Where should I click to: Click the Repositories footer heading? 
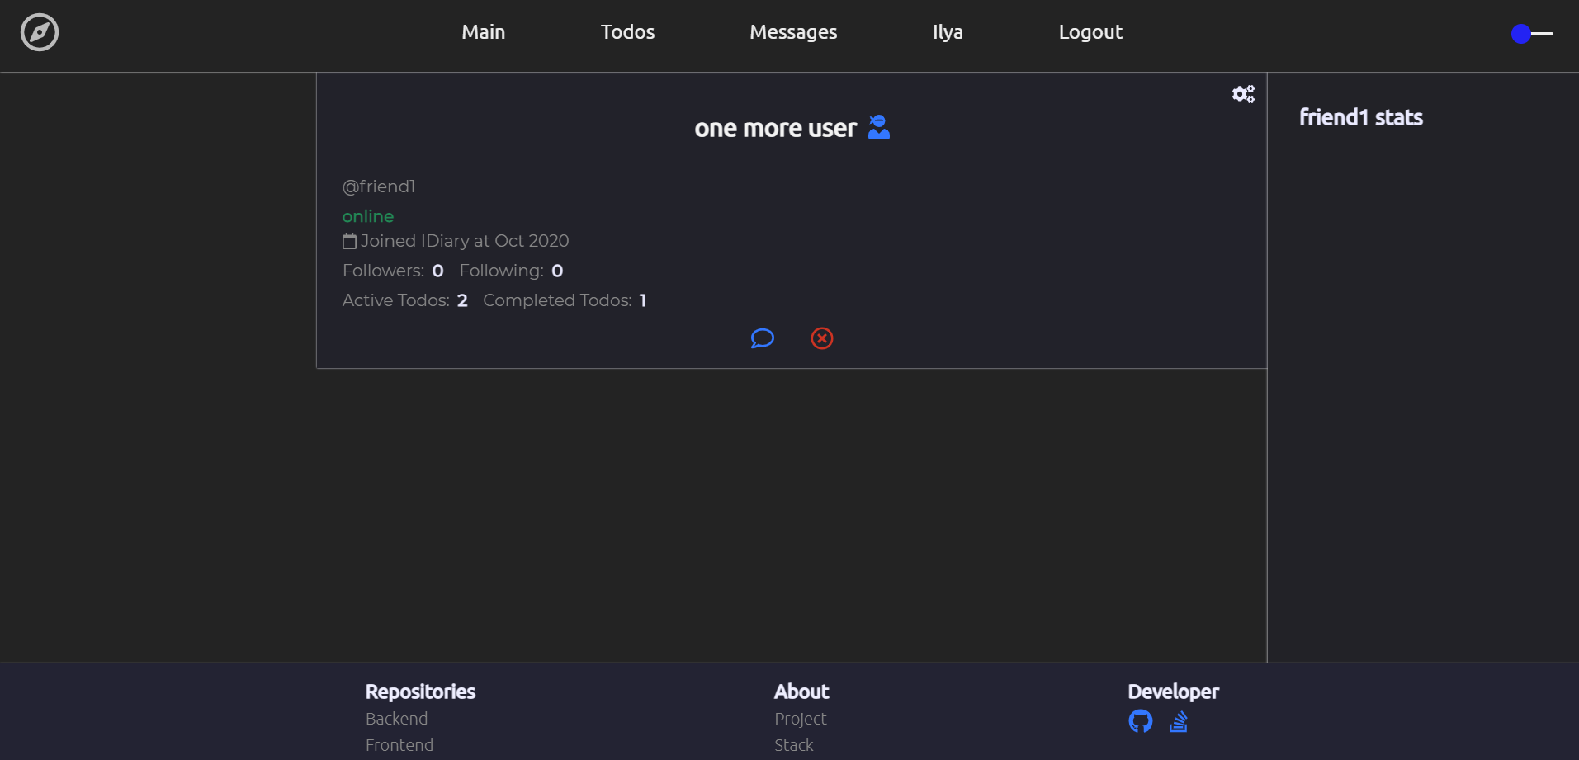pyautogui.click(x=420, y=692)
